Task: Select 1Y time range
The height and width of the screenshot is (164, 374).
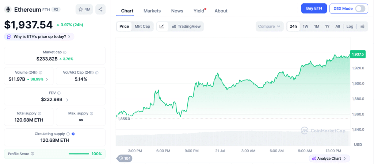Action: pyautogui.click(x=327, y=26)
